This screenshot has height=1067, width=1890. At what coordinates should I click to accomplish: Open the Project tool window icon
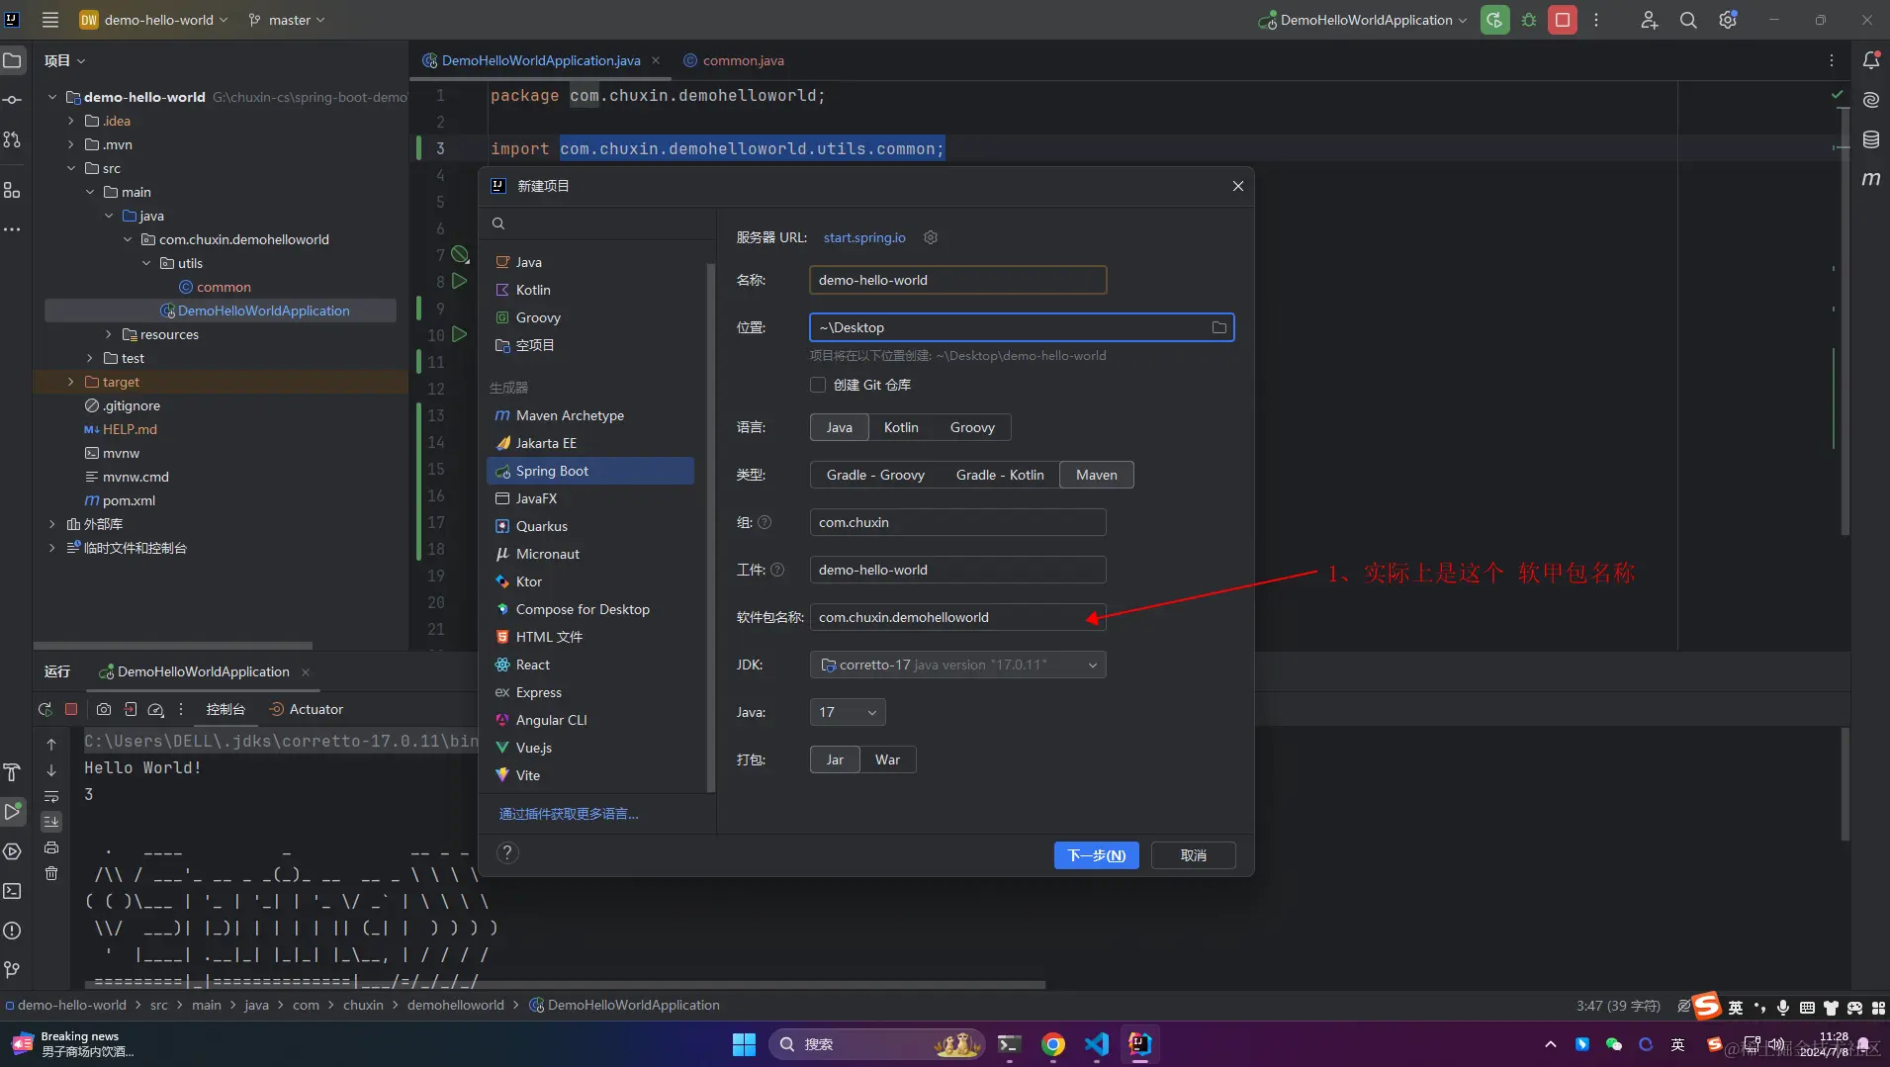12,60
